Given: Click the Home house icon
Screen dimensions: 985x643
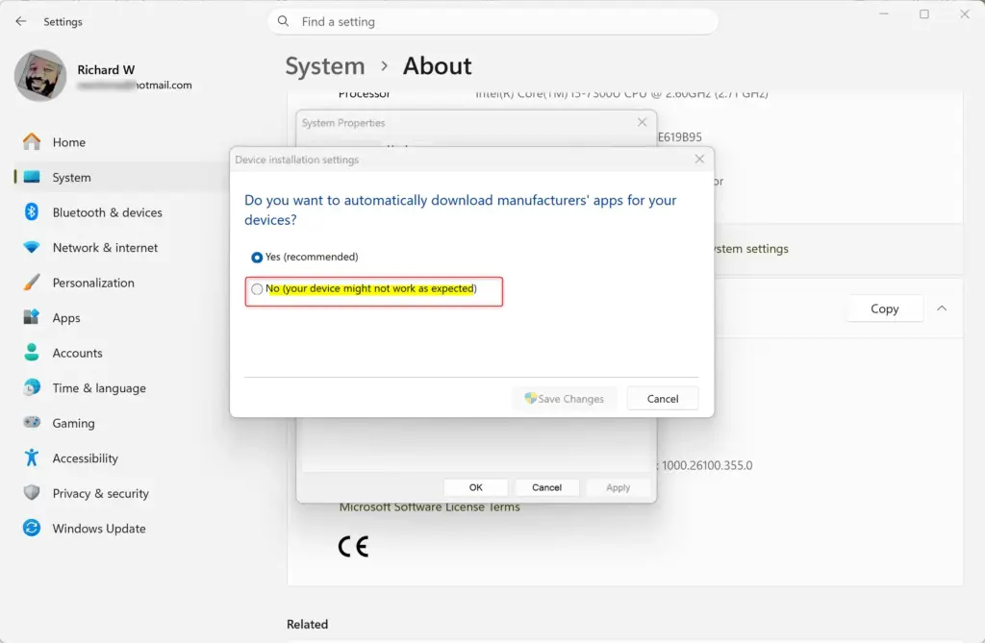Looking at the screenshot, I should pos(32,142).
